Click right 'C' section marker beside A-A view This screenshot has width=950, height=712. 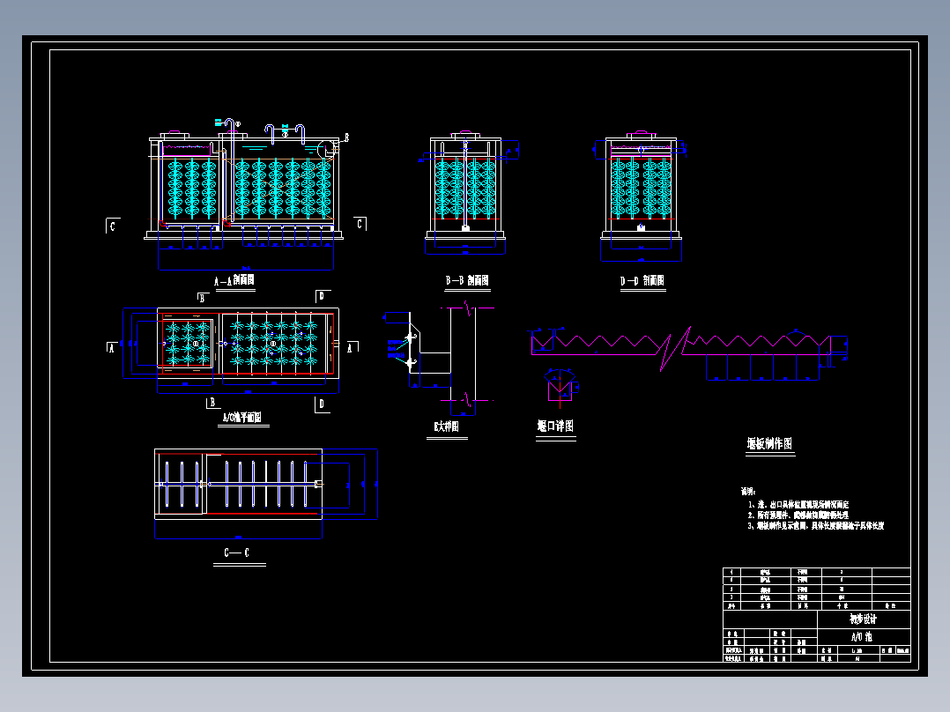click(360, 224)
